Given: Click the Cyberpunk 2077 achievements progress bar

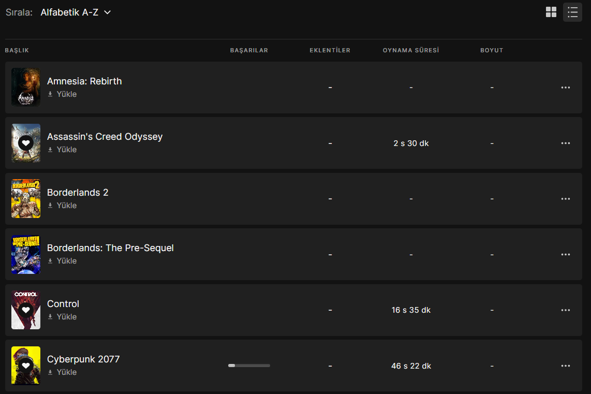Looking at the screenshot, I should click(x=249, y=366).
